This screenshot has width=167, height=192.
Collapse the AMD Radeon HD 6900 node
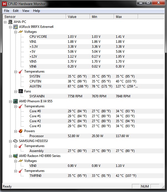coord(10,156)
